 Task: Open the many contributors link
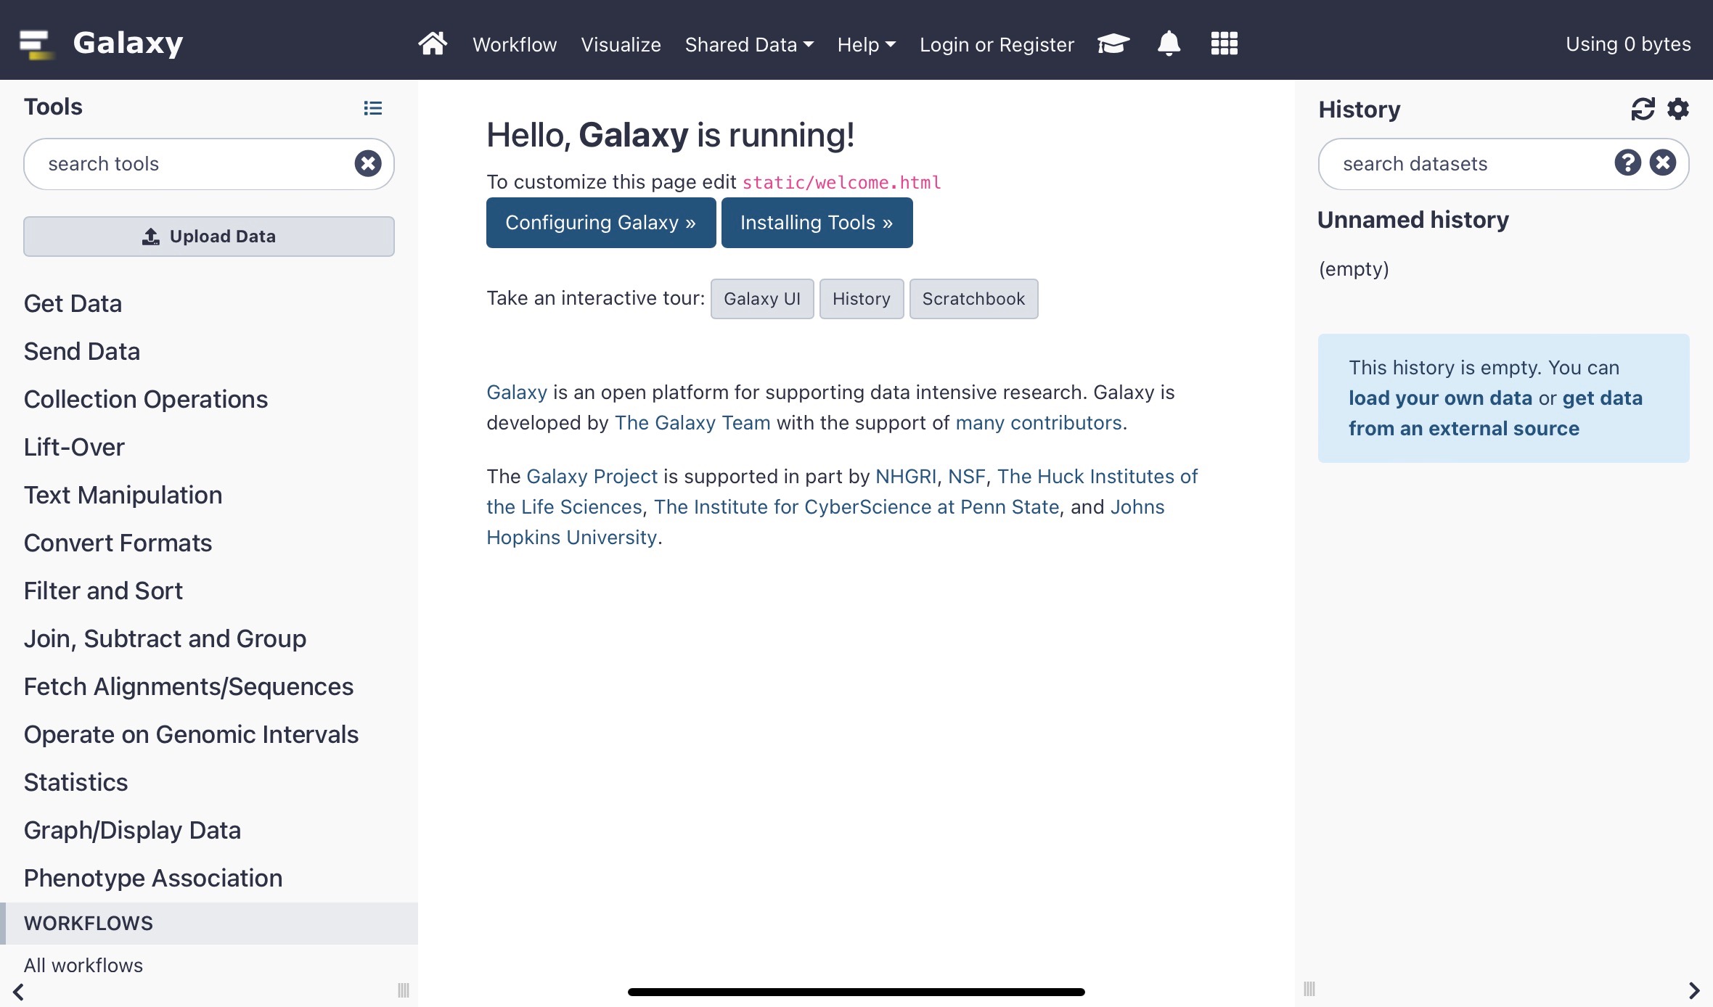click(1039, 423)
